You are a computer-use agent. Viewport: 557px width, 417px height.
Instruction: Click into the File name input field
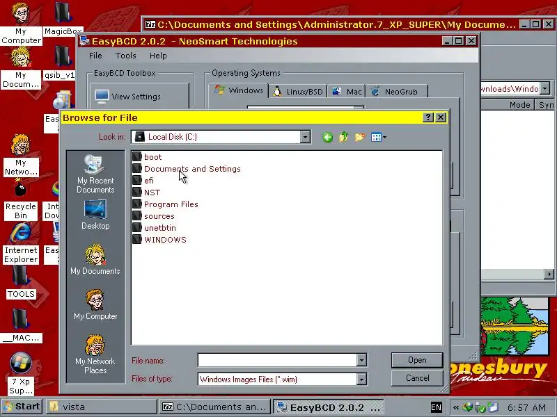coord(277,360)
